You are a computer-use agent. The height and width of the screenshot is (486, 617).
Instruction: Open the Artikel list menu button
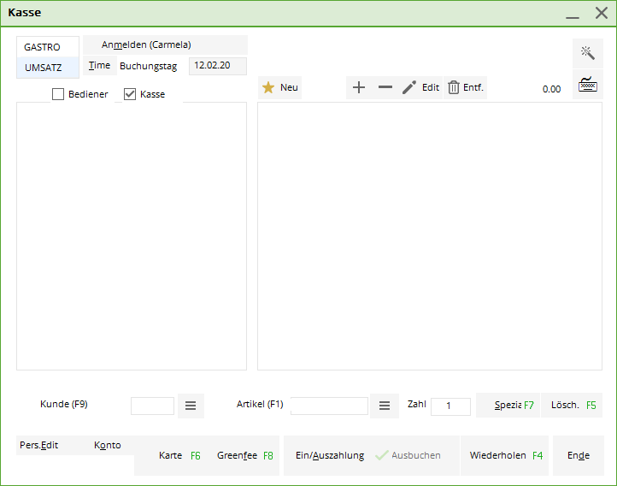[385, 406]
